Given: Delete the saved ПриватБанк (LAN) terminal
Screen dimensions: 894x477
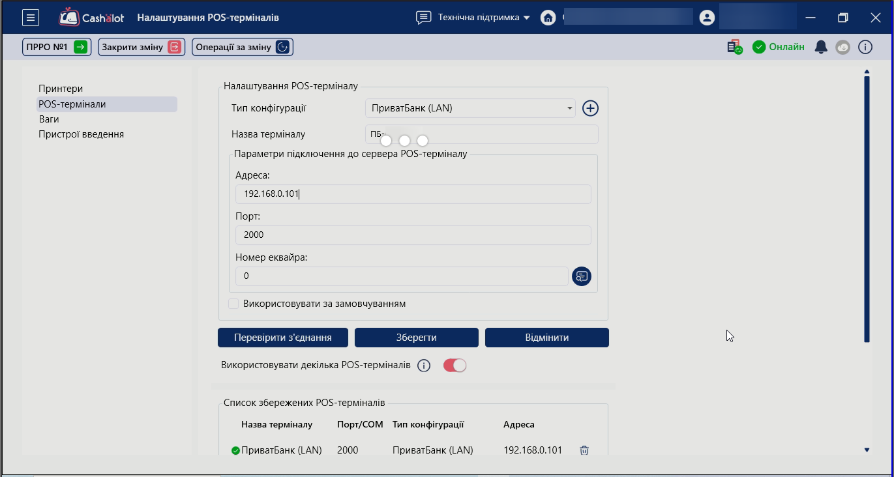Looking at the screenshot, I should point(584,450).
